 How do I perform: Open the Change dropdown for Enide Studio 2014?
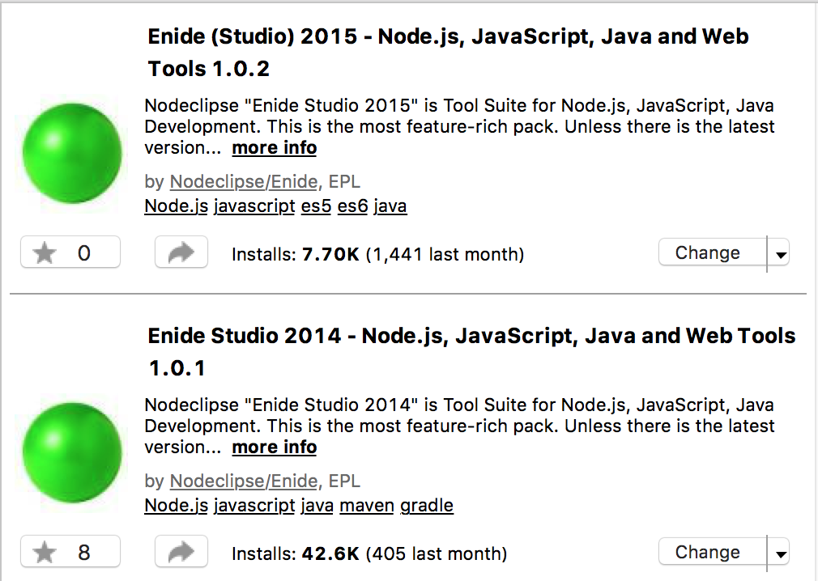(x=780, y=551)
